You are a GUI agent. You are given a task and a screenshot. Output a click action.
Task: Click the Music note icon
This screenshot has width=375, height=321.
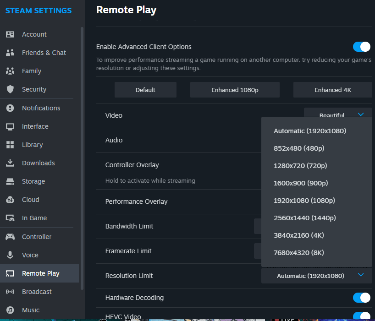[10, 310]
